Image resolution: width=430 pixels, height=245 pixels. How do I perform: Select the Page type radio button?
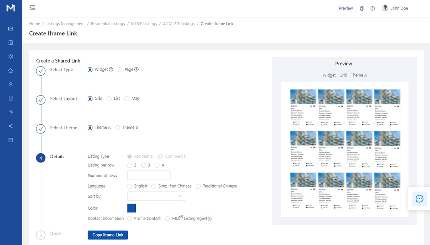point(120,70)
